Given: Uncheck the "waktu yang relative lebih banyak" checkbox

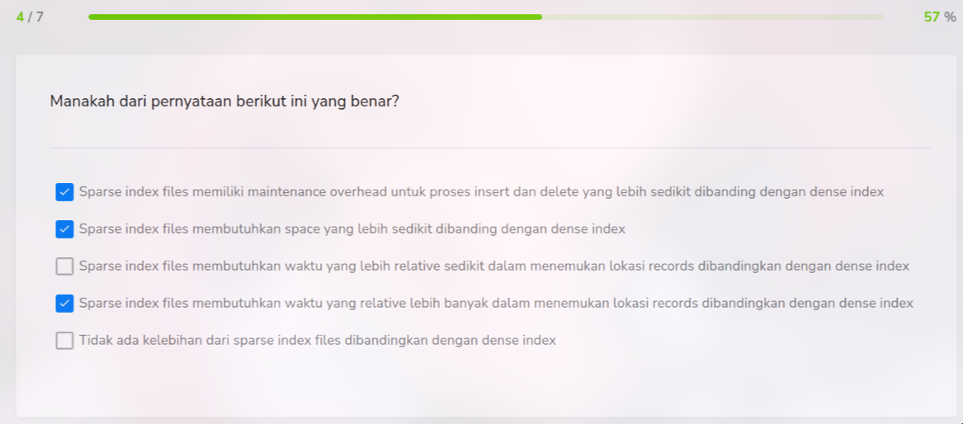Looking at the screenshot, I should pyautogui.click(x=64, y=304).
